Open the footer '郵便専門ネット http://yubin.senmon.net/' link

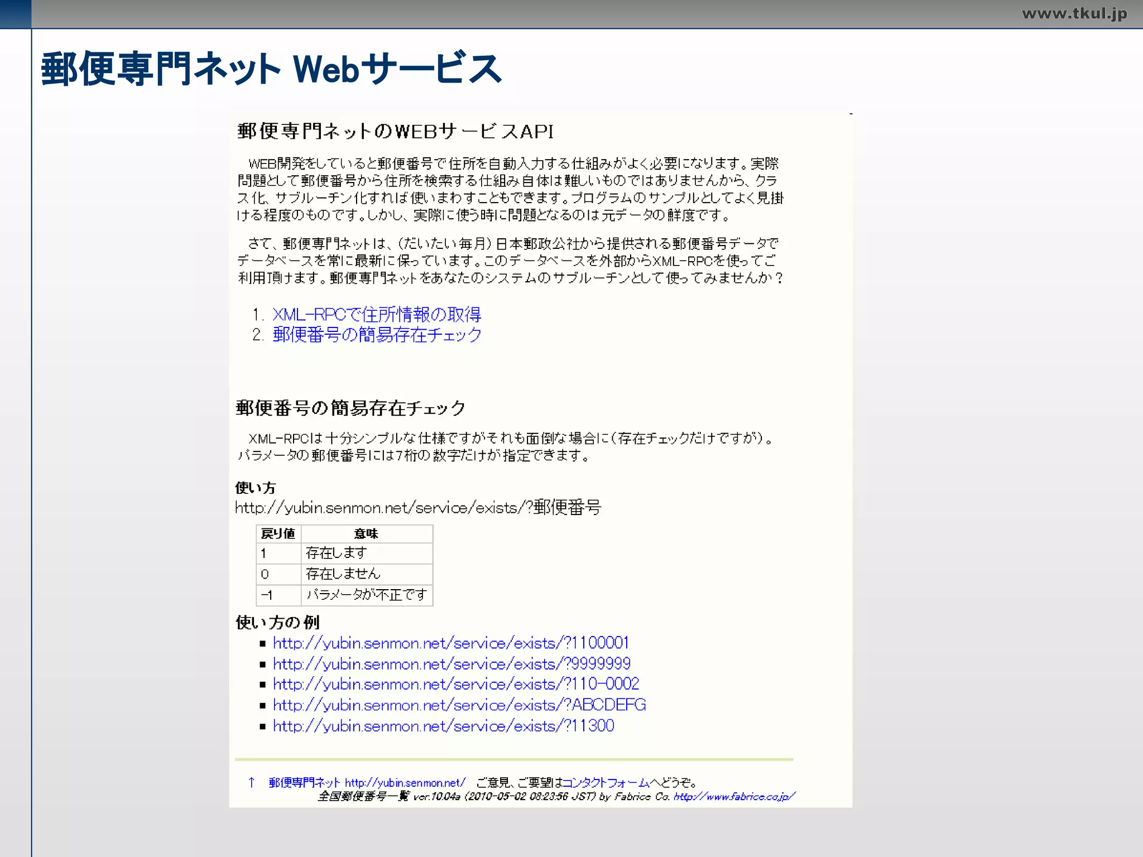tap(367, 783)
